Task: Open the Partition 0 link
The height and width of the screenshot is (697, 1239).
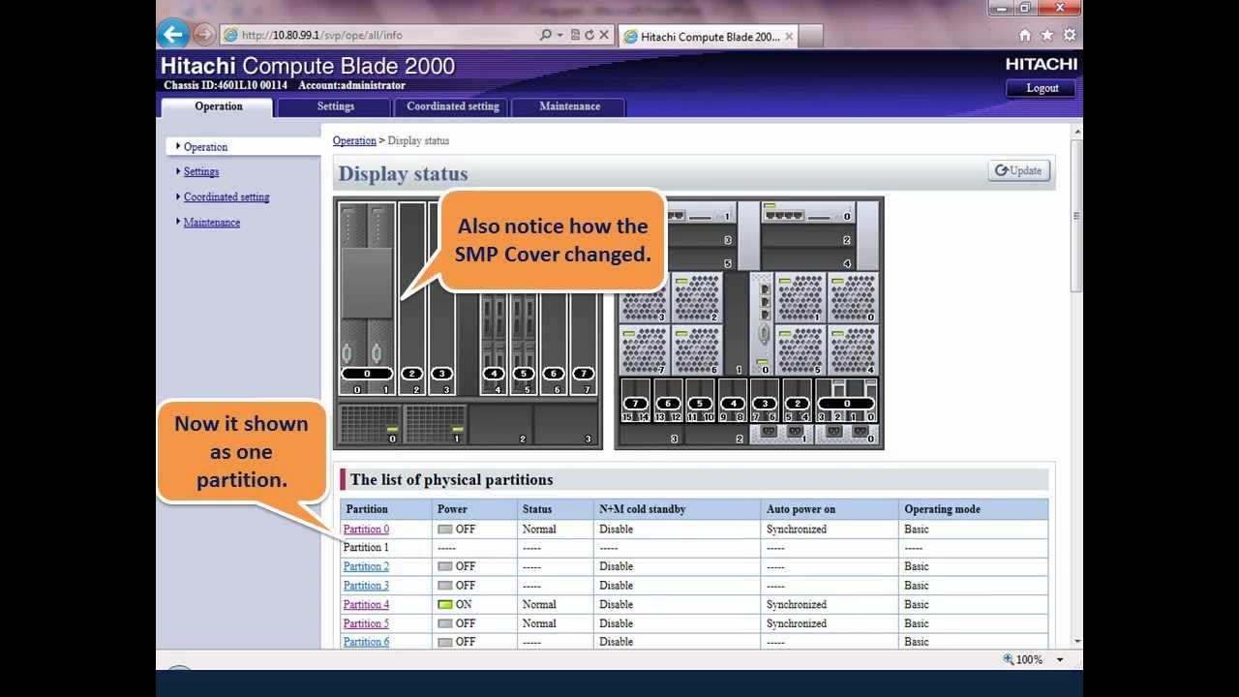Action: click(x=366, y=530)
